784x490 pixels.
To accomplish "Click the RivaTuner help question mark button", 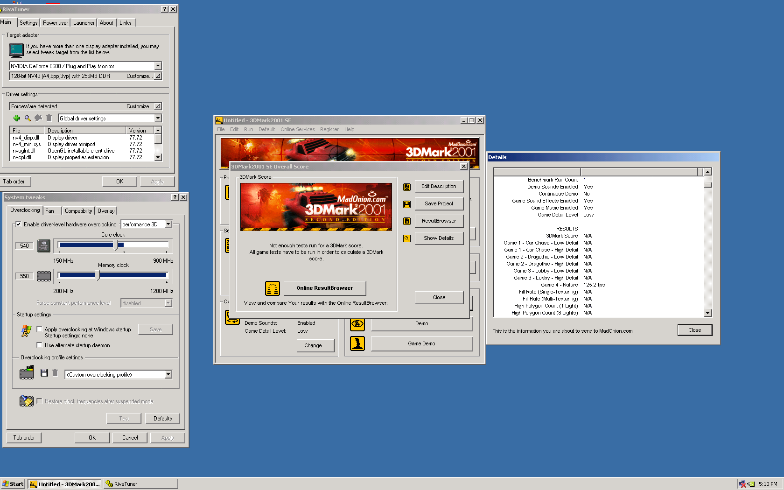I will click(165, 9).
